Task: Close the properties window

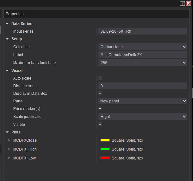Action: [188, 3]
